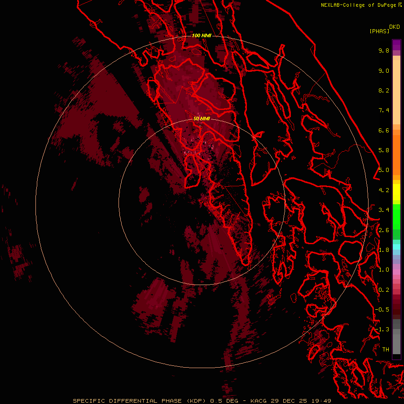The image size is (404, 404).
Task: Click the yellow segment of the color bar
Action: (x=396, y=192)
